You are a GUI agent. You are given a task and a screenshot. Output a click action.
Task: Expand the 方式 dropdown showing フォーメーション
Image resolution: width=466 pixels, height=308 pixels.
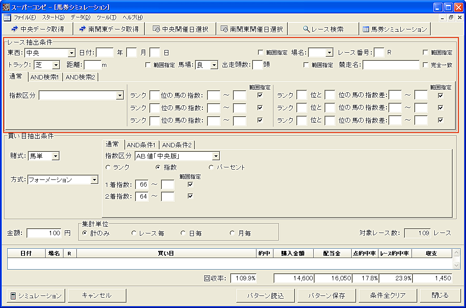pyautogui.click(x=94, y=180)
